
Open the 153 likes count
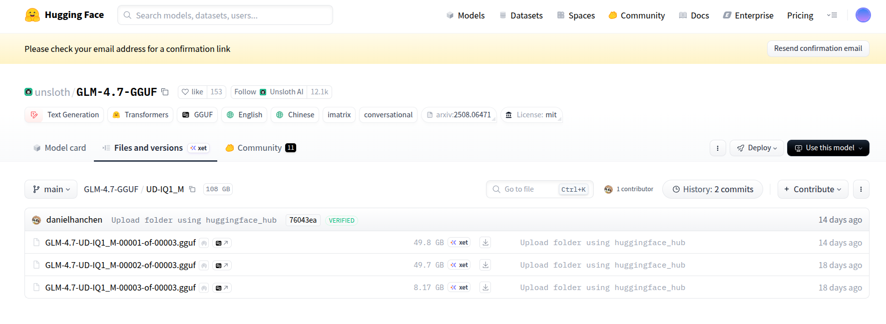pos(216,92)
